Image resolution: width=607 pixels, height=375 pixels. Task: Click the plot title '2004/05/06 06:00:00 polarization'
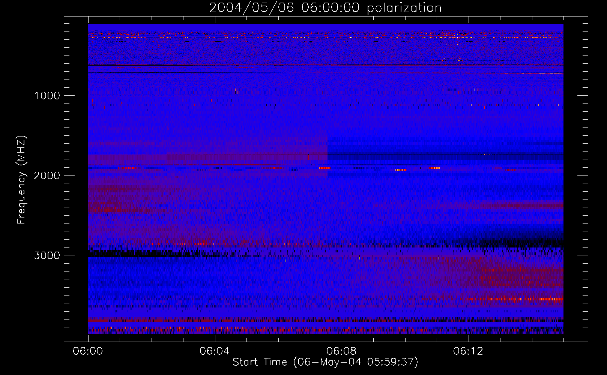325,8
